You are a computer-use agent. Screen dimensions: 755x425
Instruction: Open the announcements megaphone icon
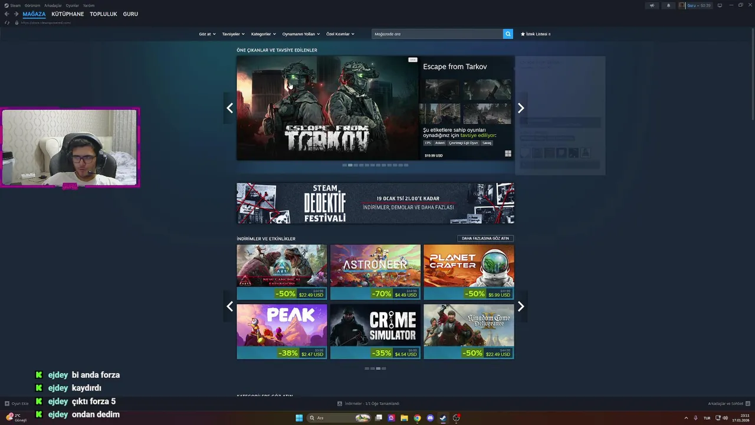[x=652, y=5]
